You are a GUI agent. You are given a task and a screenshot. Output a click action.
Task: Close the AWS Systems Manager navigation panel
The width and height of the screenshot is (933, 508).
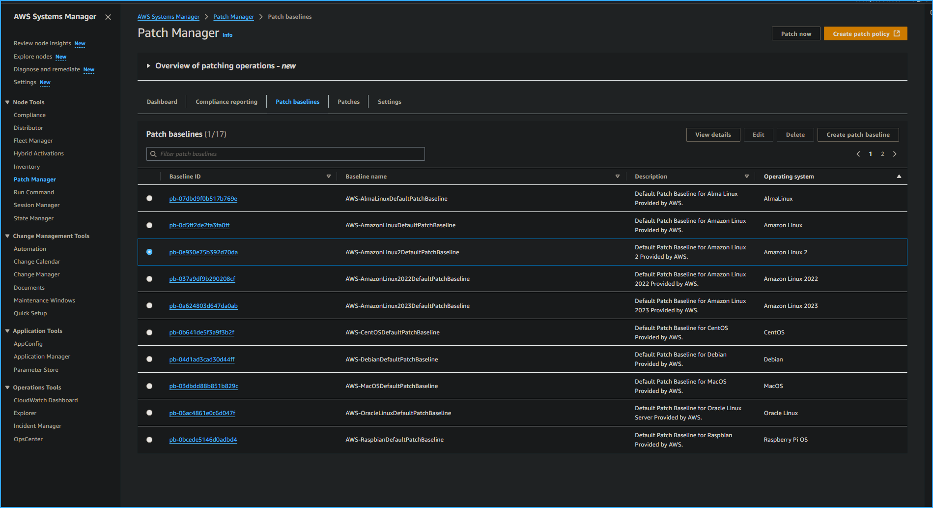click(108, 16)
